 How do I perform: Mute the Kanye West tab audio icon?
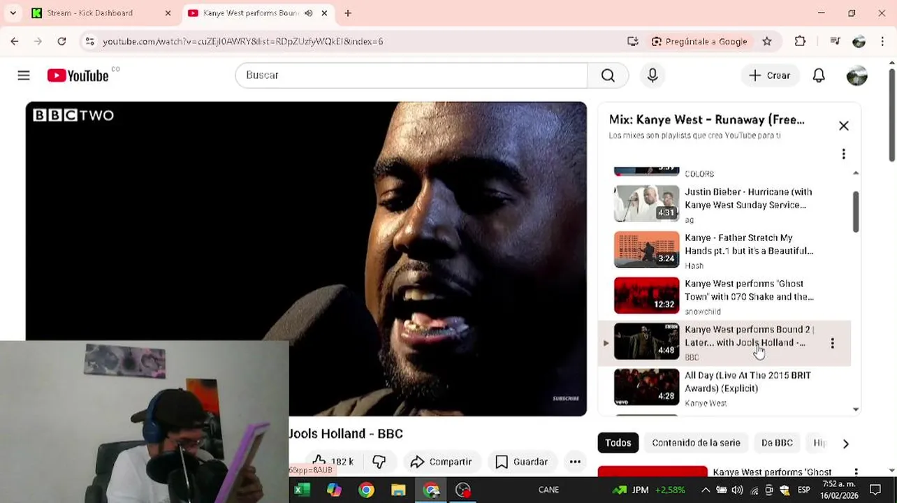tap(309, 13)
